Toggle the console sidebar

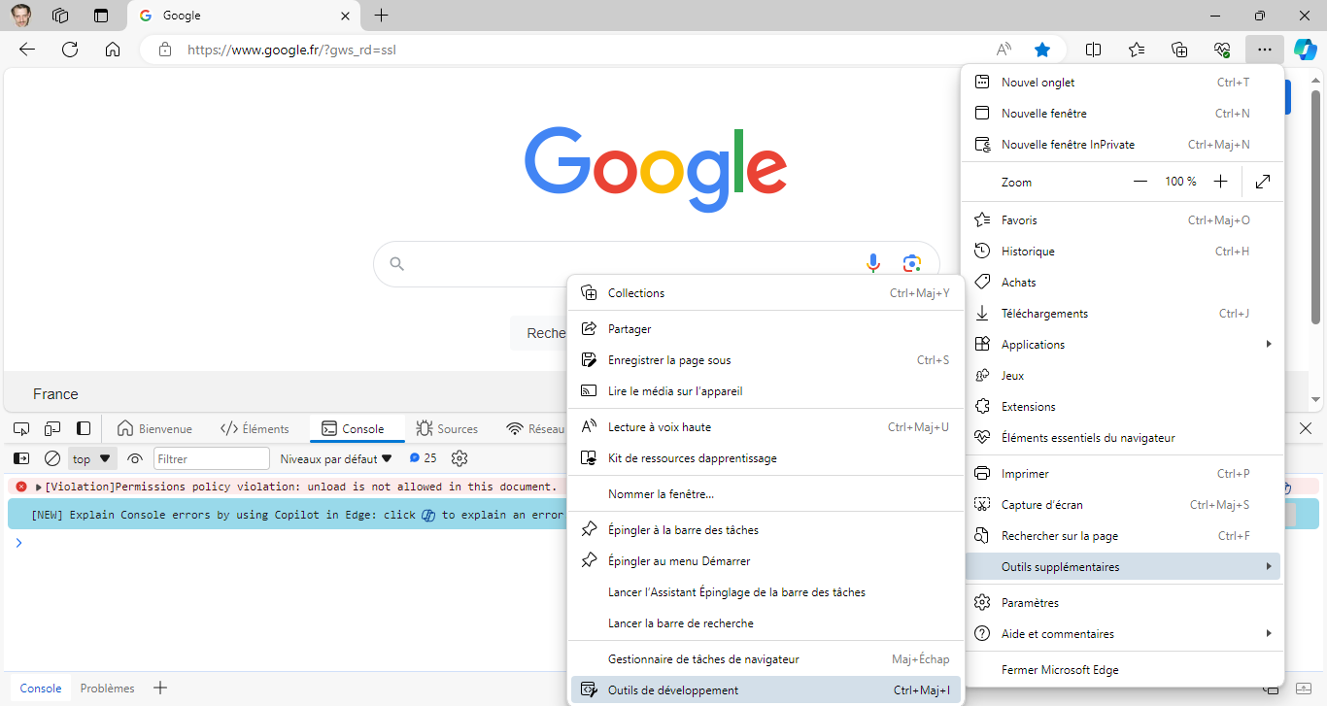pos(21,458)
